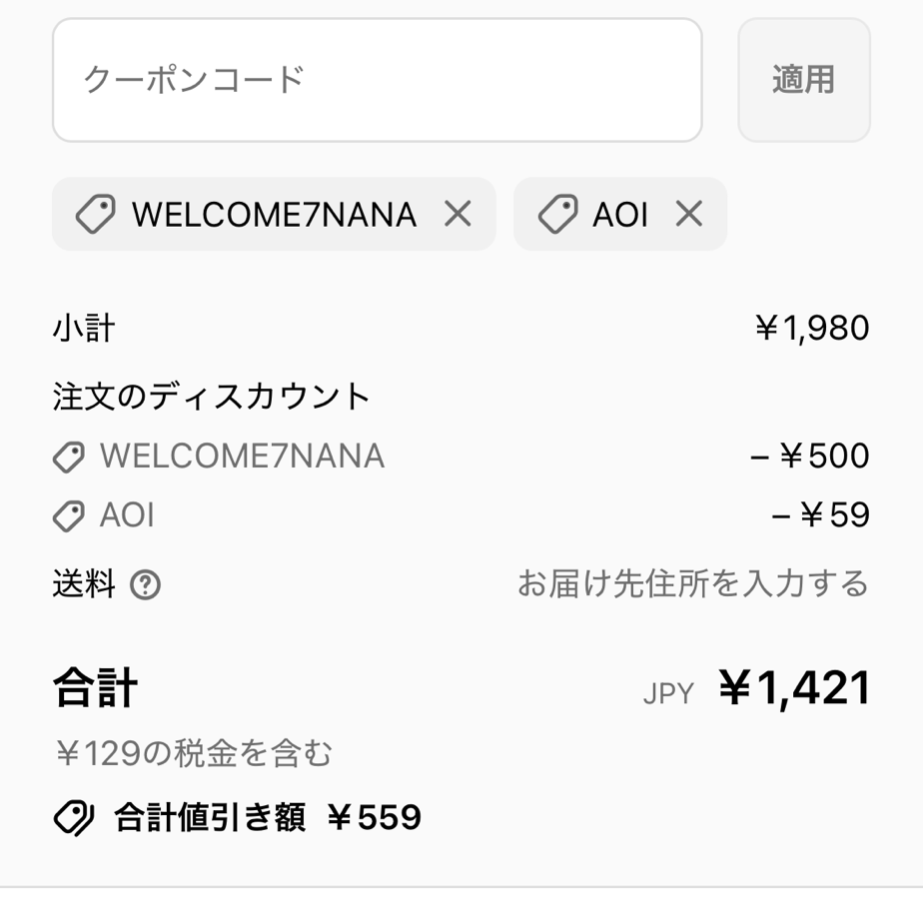Image resolution: width=923 pixels, height=923 pixels.
Task: Click the 小計 subtotal amount ¥1,980
Action: click(x=812, y=329)
